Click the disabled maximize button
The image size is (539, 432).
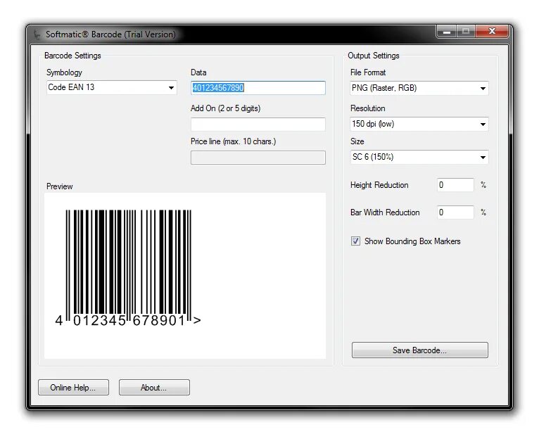click(x=466, y=32)
